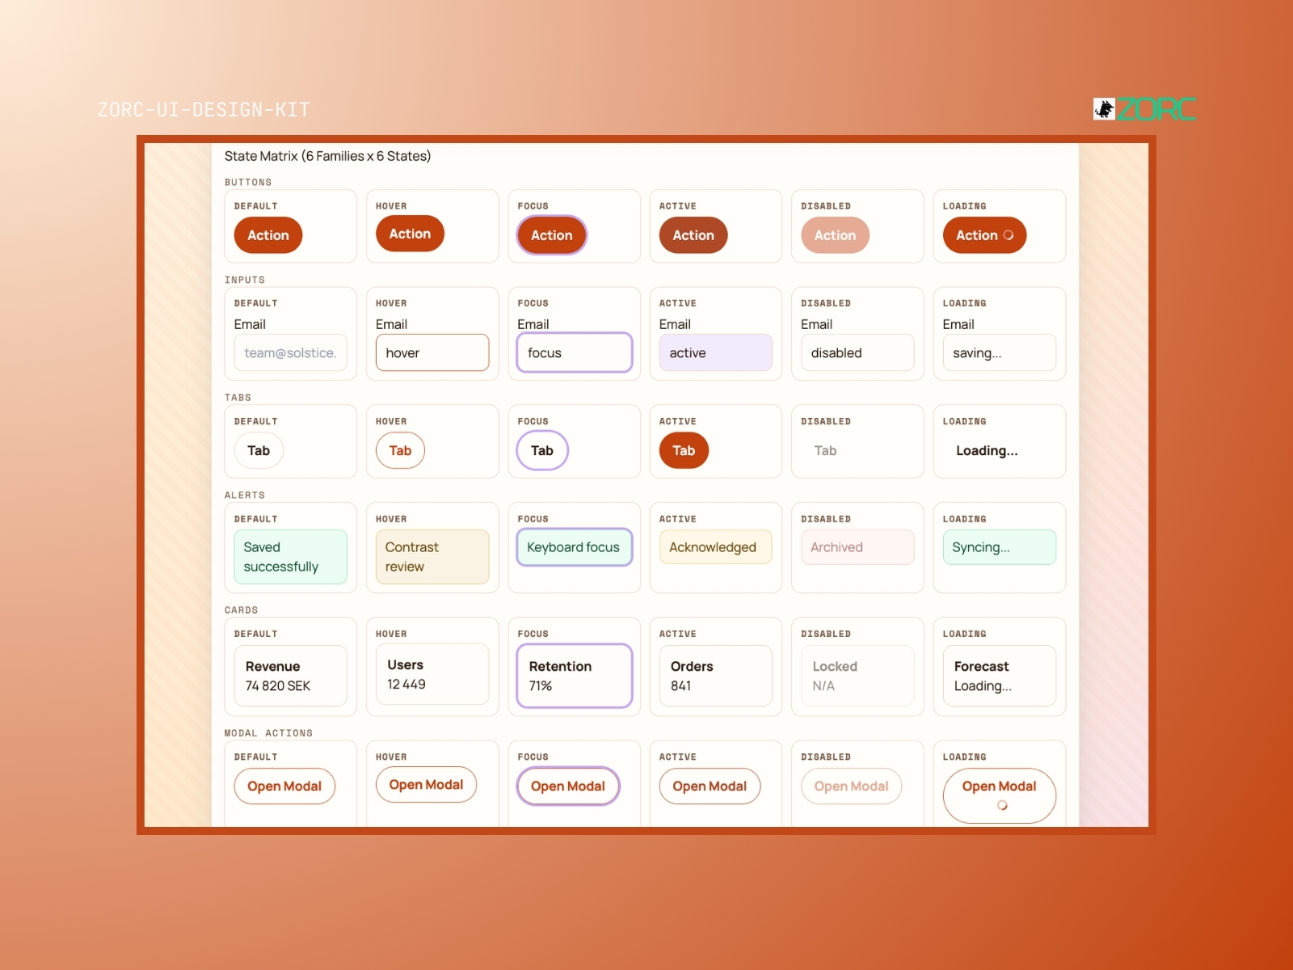
Task: Click the TABS section label
Action: [x=238, y=398]
